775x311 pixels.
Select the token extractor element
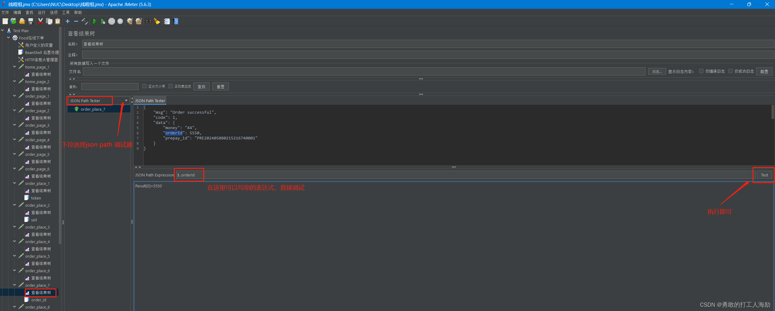click(36, 198)
